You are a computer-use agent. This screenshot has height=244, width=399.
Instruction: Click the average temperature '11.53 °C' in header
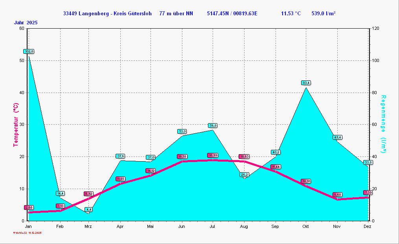click(291, 14)
